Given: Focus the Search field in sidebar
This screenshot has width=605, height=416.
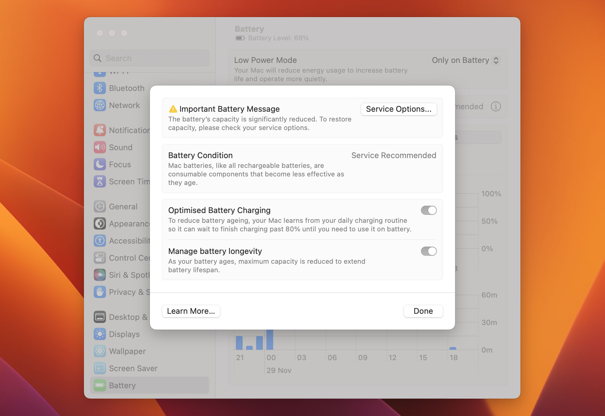Looking at the screenshot, I should pyautogui.click(x=150, y=58).
